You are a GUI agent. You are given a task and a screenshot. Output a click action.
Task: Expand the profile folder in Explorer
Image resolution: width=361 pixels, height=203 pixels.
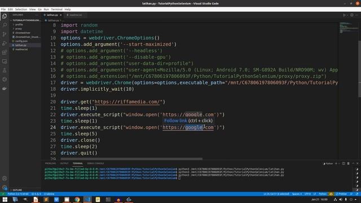click(19, 24)
